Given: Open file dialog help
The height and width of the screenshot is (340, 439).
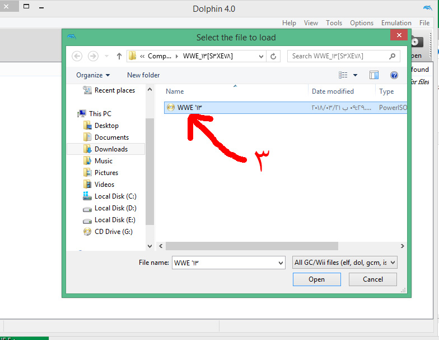Looking at the screenshot, I should (x=394, y=75).
